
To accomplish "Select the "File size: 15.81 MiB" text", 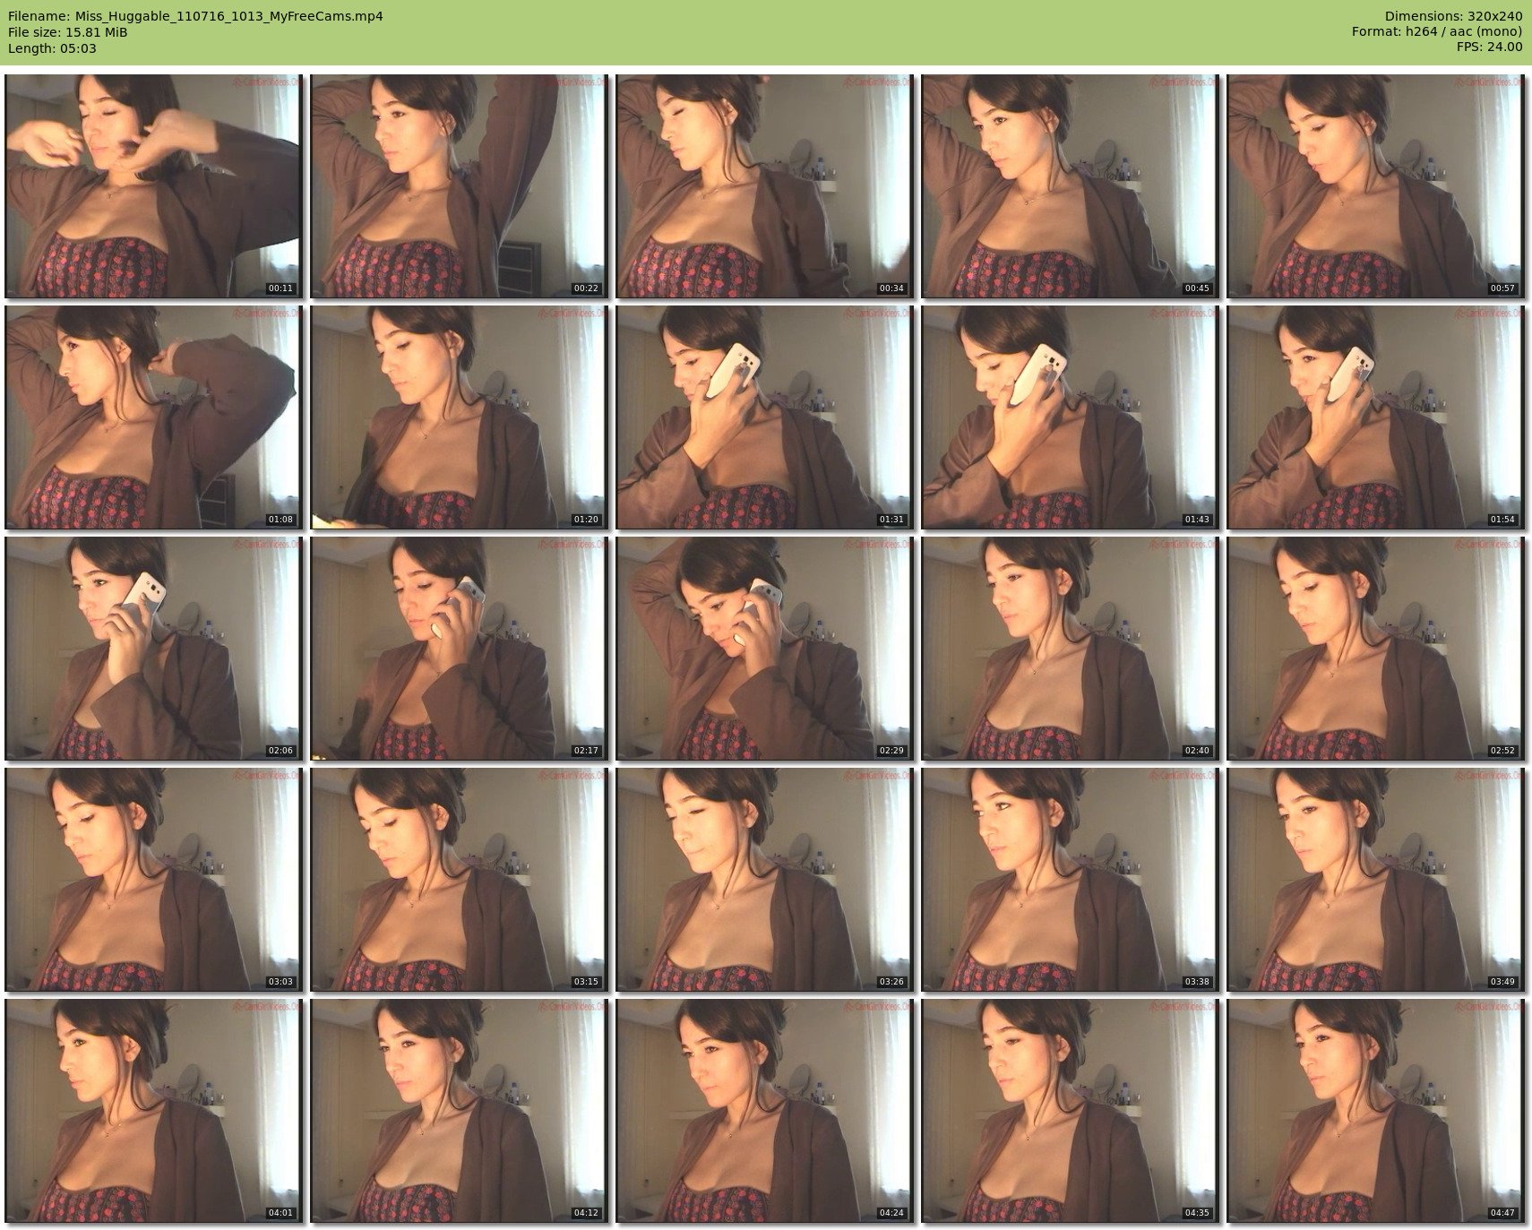I will coord(67,32).
